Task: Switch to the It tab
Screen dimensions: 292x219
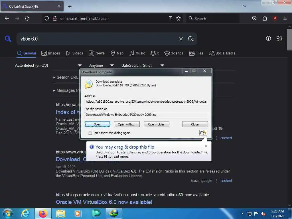Action: [x=155, y=53]
